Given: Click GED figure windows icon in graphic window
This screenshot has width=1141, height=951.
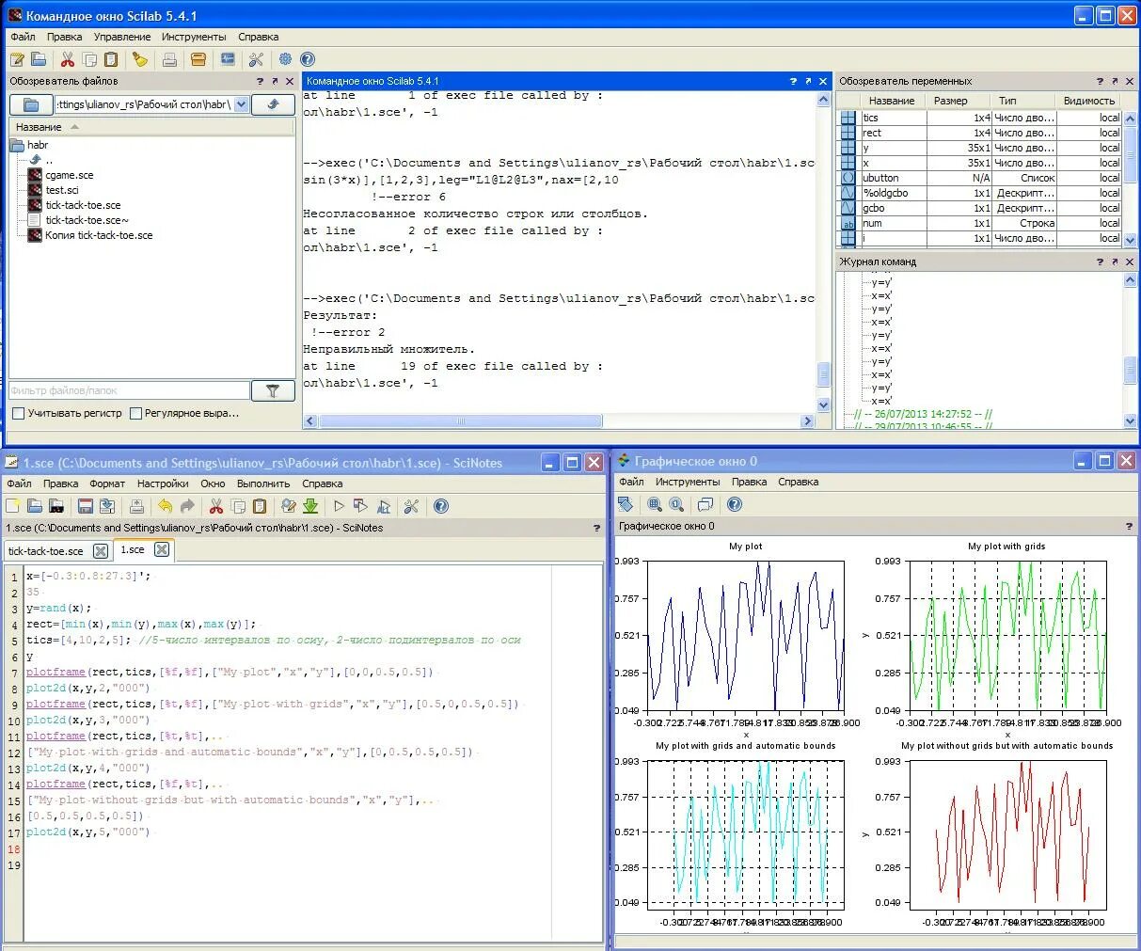Looking at the screenshot, I should 705,504.
